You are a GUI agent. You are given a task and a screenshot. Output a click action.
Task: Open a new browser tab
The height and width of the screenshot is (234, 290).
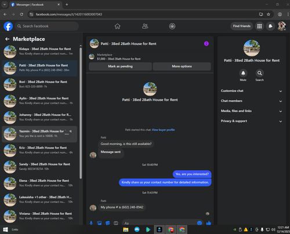(x=67, y=5)
